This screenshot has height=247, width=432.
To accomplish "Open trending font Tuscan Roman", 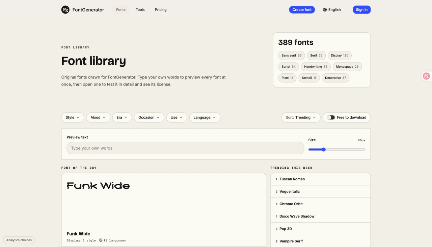I will pos(320,179).
